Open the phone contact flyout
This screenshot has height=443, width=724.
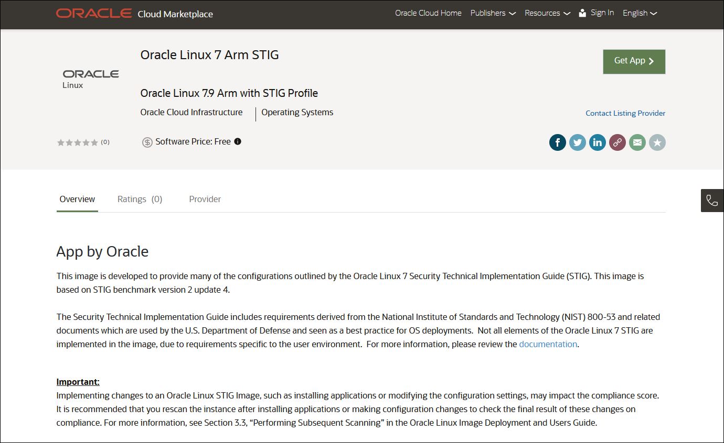pos(712,201)
